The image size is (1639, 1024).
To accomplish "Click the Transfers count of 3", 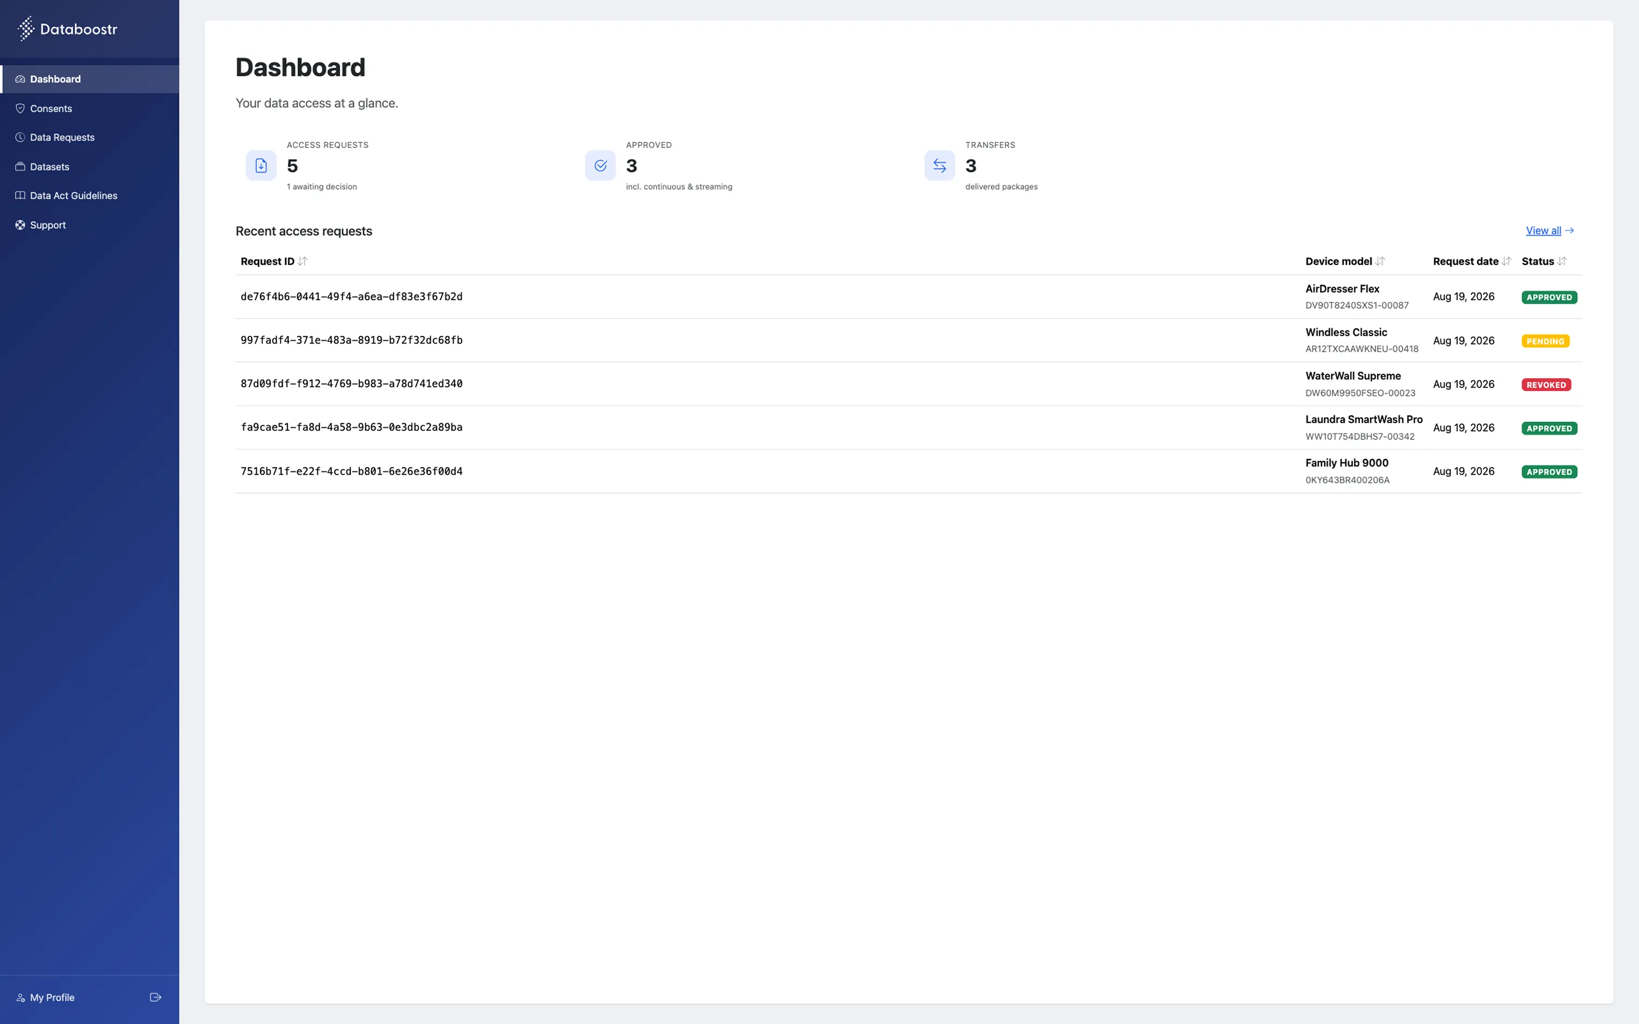I will pos(971,166).
